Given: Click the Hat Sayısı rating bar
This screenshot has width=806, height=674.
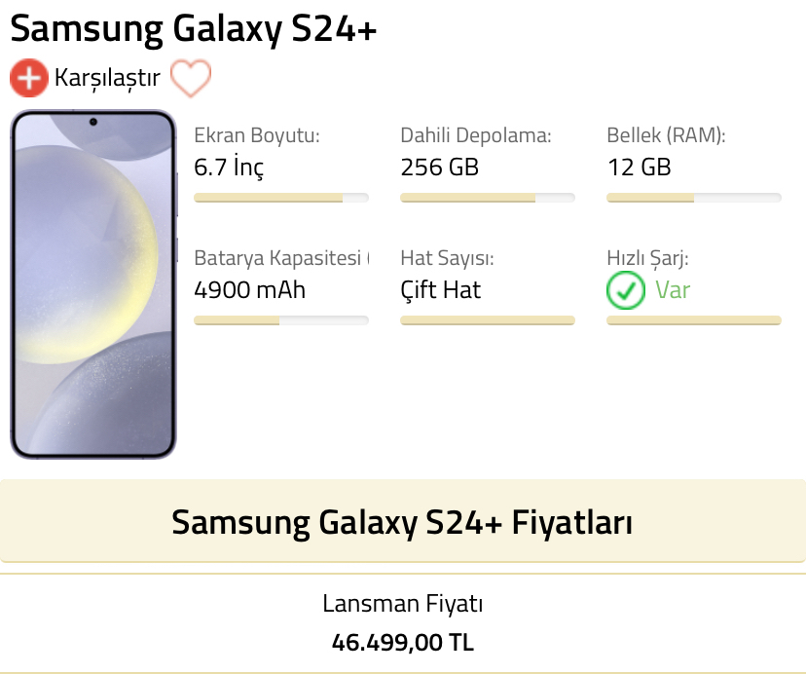Looking at the screenshot, I should tap(488, 319).
